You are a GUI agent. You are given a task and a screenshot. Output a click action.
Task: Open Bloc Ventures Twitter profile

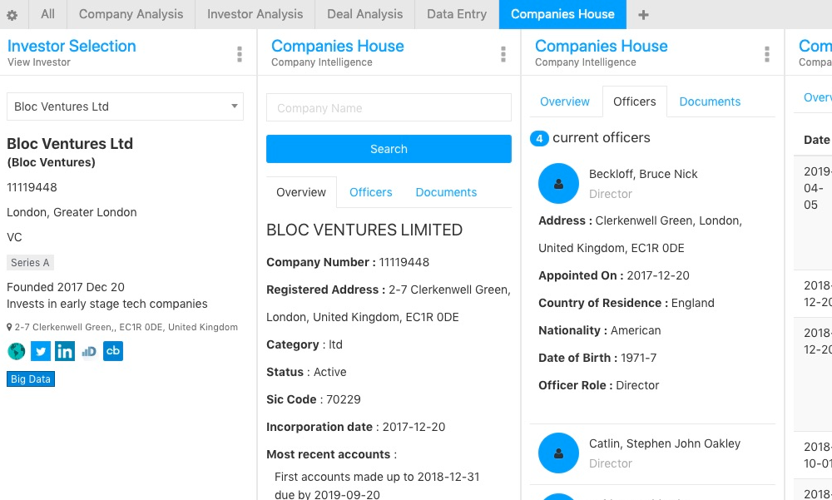41,351
